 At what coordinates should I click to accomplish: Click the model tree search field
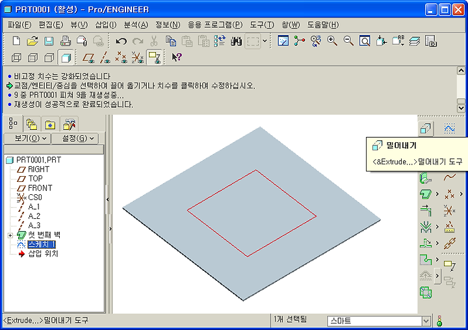[54, 149]
